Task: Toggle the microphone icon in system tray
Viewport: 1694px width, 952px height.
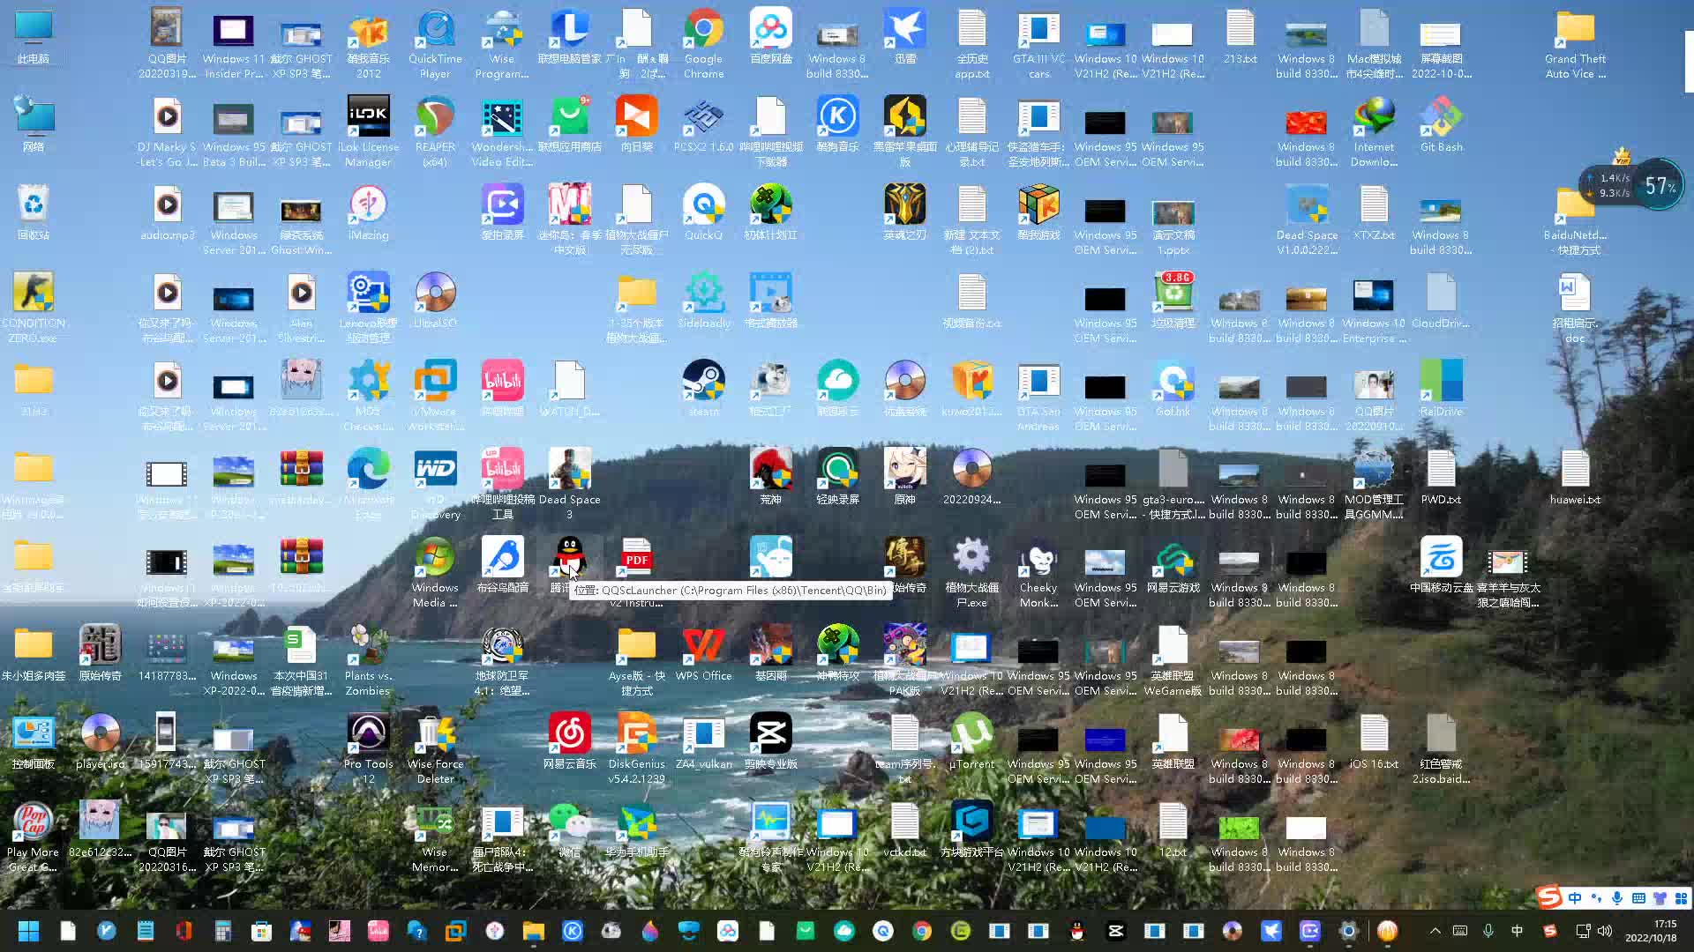Action: pyautogui.click(x=1488, y=931)
